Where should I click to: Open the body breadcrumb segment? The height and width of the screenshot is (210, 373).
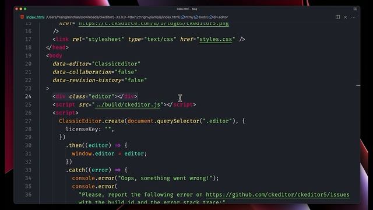tap(200, 17)
